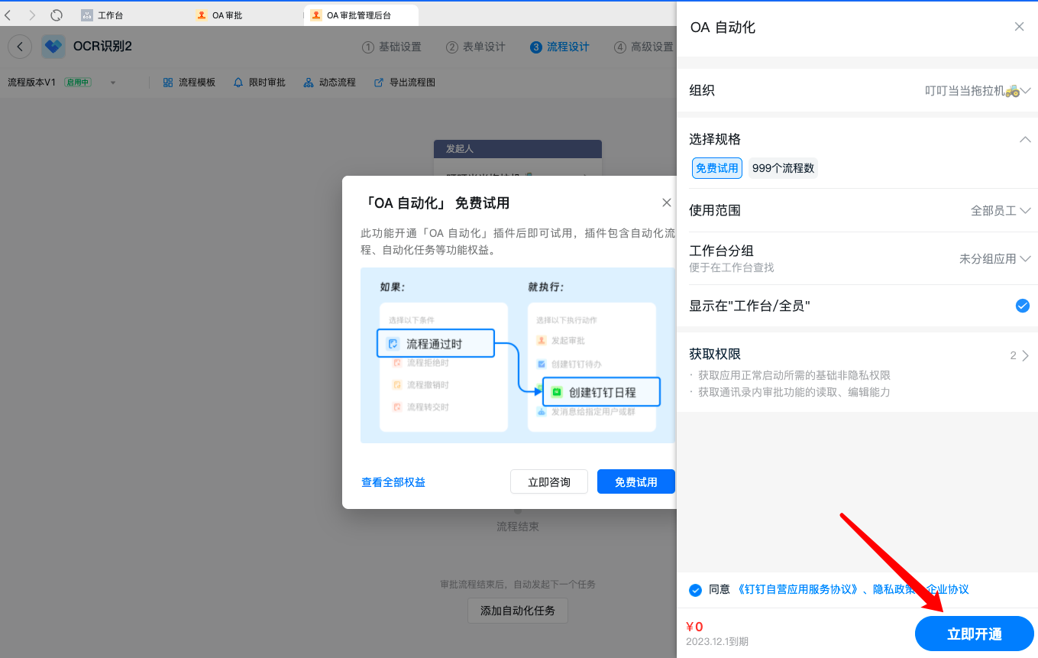Open the 工作台分组 未分组应用 dropdown
Screen dimensions: 1038x658
(x=1025, y=258)
